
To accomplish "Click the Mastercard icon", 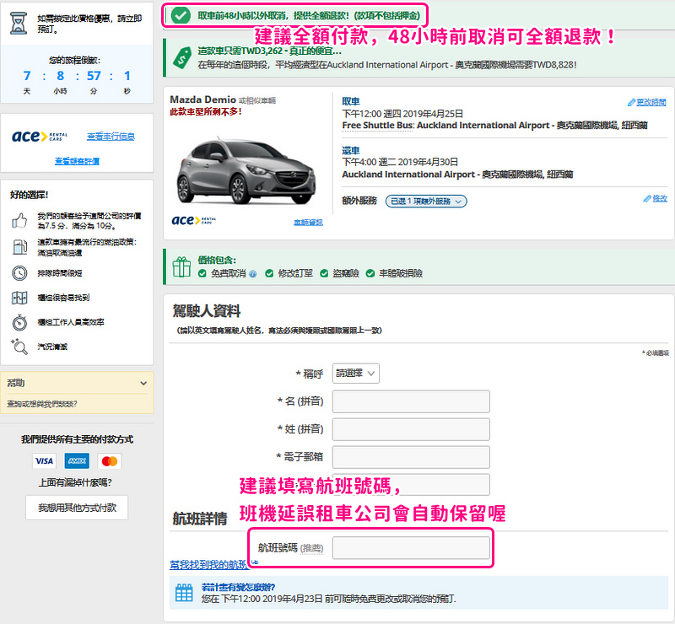I will tap(110, 461).
